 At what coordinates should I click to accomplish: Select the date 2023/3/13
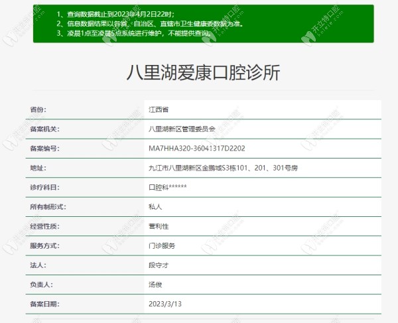pos(165,304)
